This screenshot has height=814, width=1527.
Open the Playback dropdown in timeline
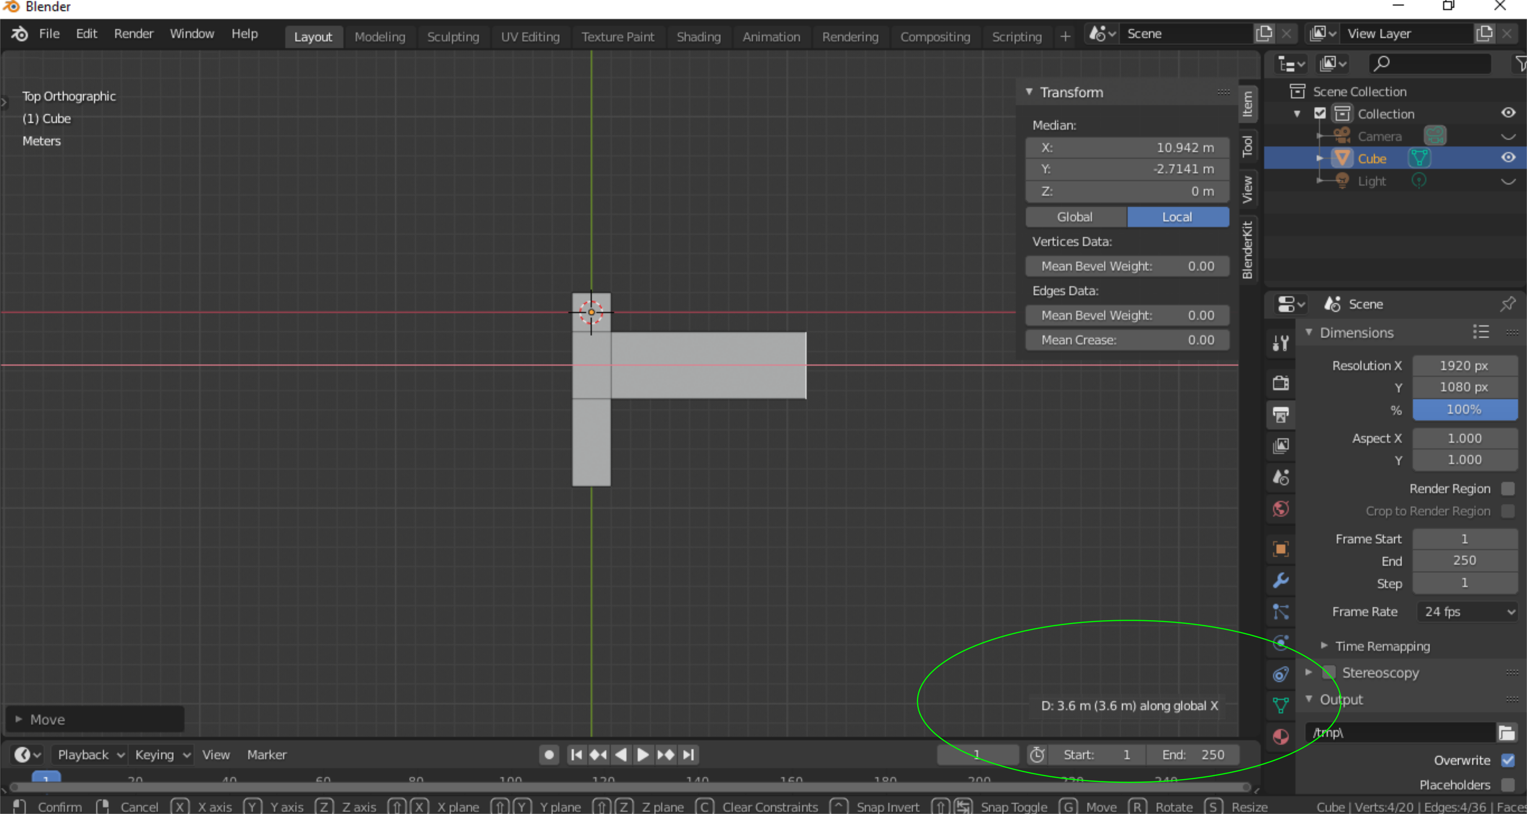91,754
